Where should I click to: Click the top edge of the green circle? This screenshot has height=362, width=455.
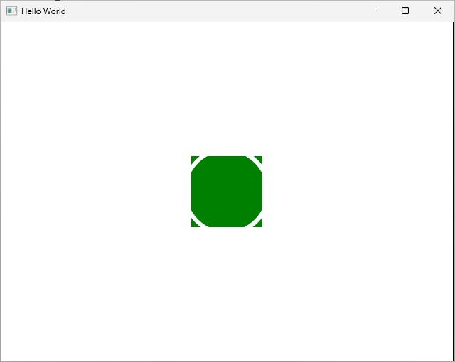(227, 158)
